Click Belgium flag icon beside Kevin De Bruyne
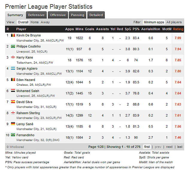Viewport: 188px width, 173px height. coord(13,35)
